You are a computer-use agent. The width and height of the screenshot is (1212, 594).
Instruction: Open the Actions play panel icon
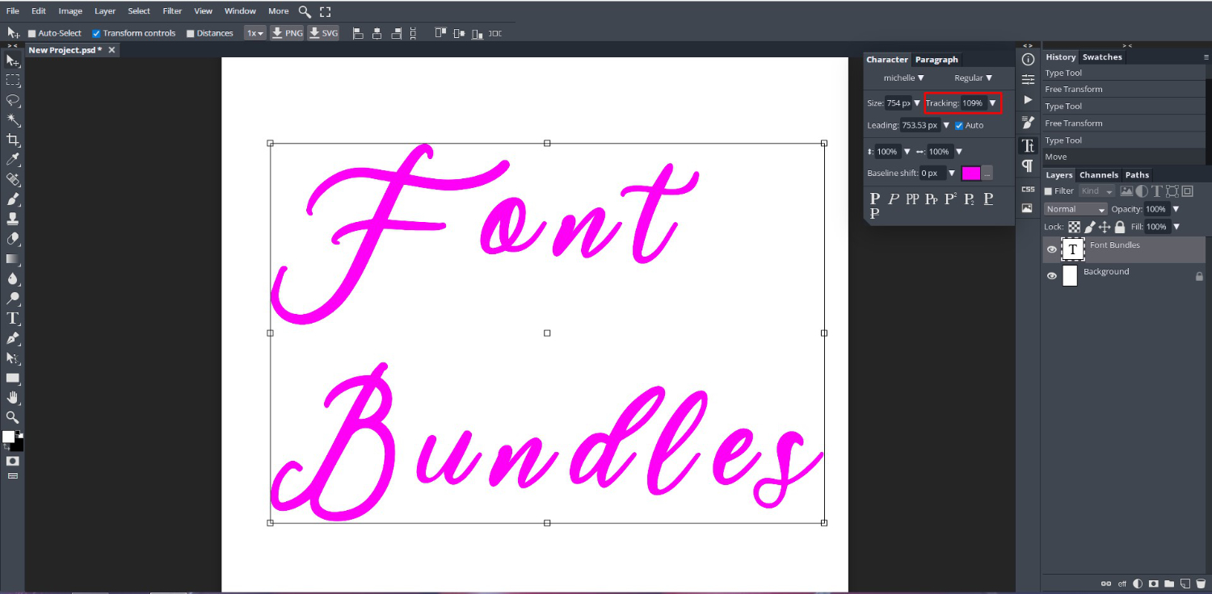click(1028, 99)
